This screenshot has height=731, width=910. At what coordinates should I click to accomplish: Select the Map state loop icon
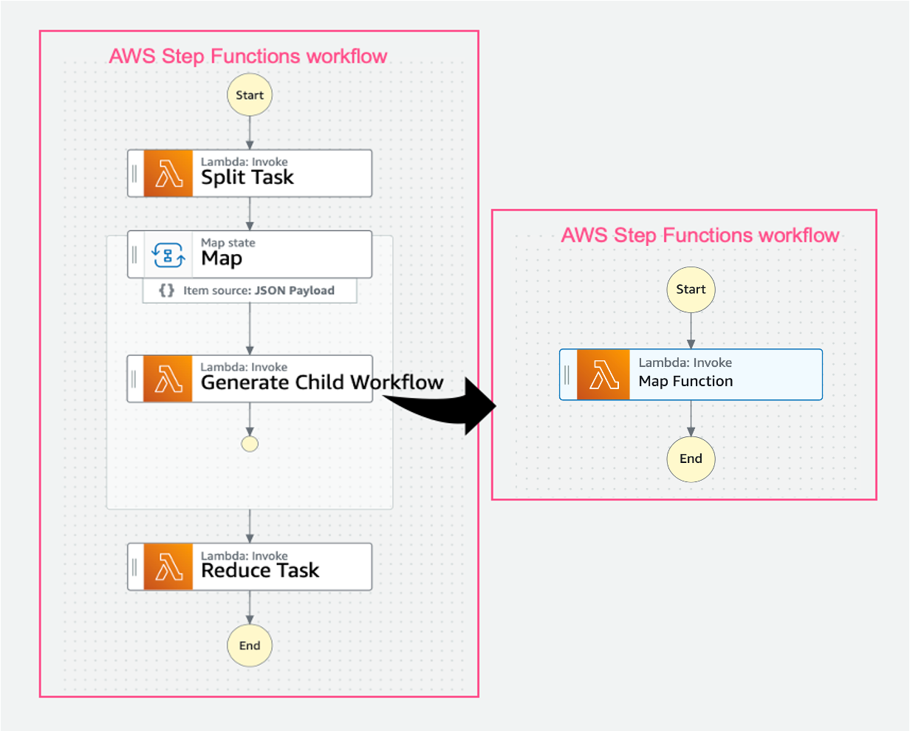168,255
